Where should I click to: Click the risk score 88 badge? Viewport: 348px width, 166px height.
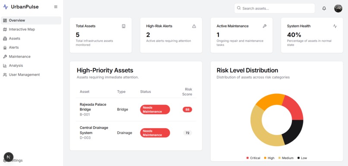187,109
